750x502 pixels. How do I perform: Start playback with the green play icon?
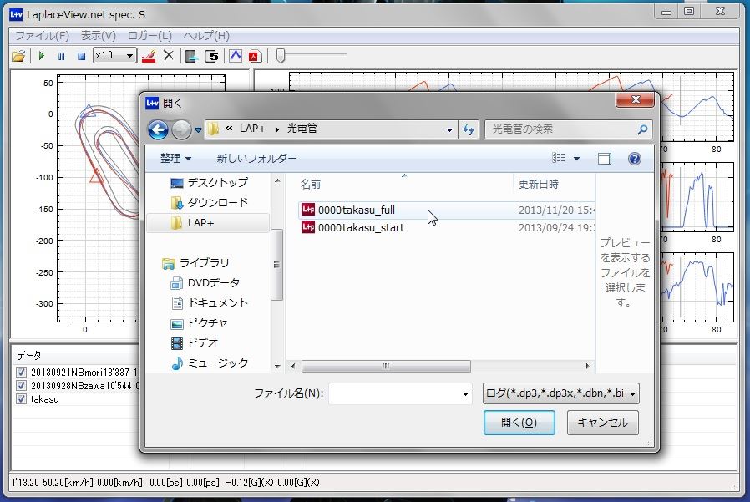[x=42, y=56]
